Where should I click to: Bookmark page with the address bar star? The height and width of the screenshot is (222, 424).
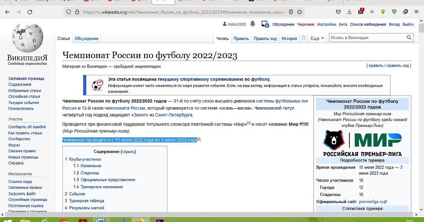300,12
